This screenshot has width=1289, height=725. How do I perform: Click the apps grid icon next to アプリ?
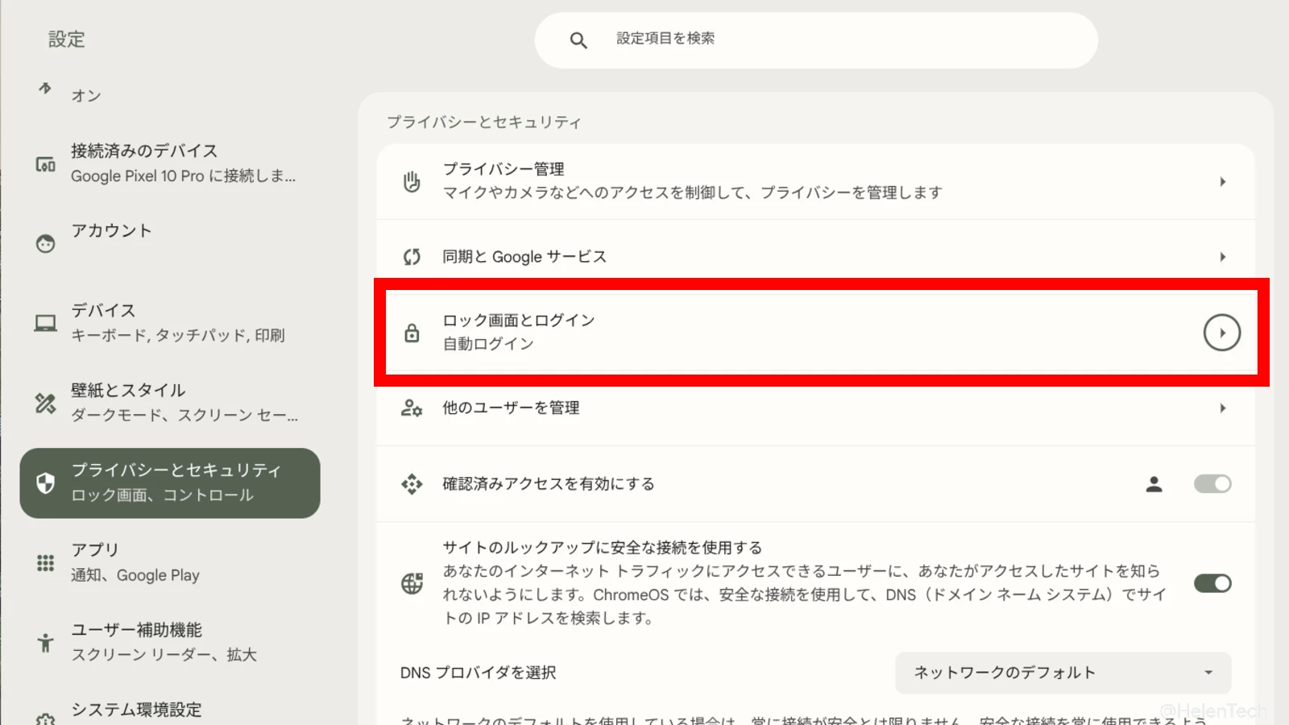[x=46, y=563]
